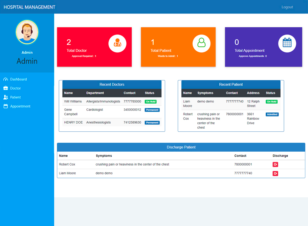Click Address column header in Recent Patient
Viewport: 308px width, 226px height.
coord(253,93)
